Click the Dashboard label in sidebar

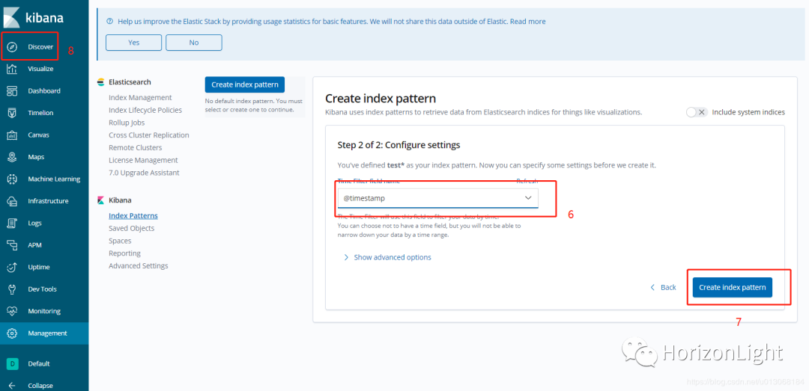pos(44,91)
